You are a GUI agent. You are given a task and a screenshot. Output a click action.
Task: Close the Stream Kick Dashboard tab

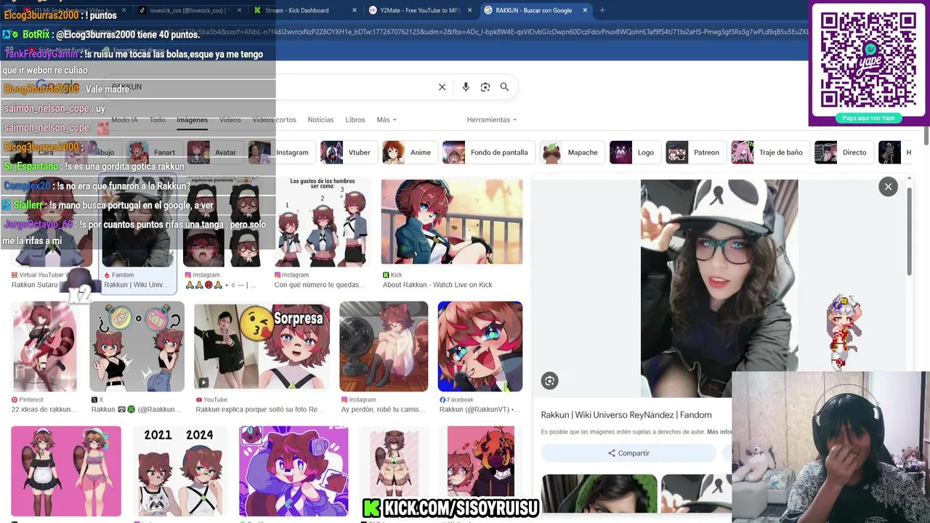(x=355, y=10)
